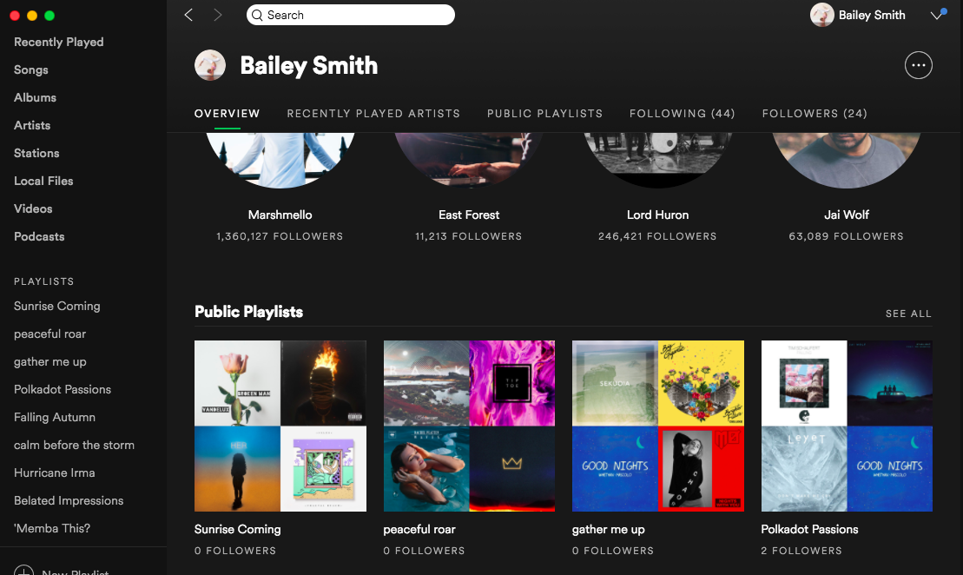The width and height of the screenshot is (963, 575).
Task: Click Bailey Smith username in top bar
Action: (872, 15)
